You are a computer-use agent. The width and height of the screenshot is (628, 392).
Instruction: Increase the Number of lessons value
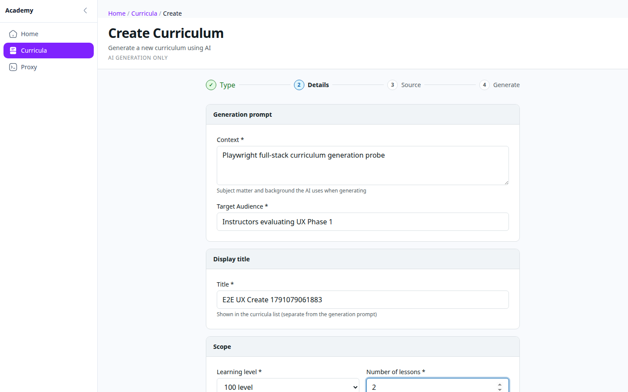tap(500, 385)
